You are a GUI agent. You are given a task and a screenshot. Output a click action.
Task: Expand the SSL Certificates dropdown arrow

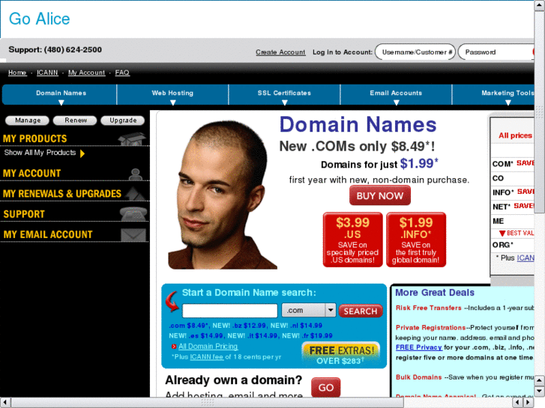tap(285, 103)
